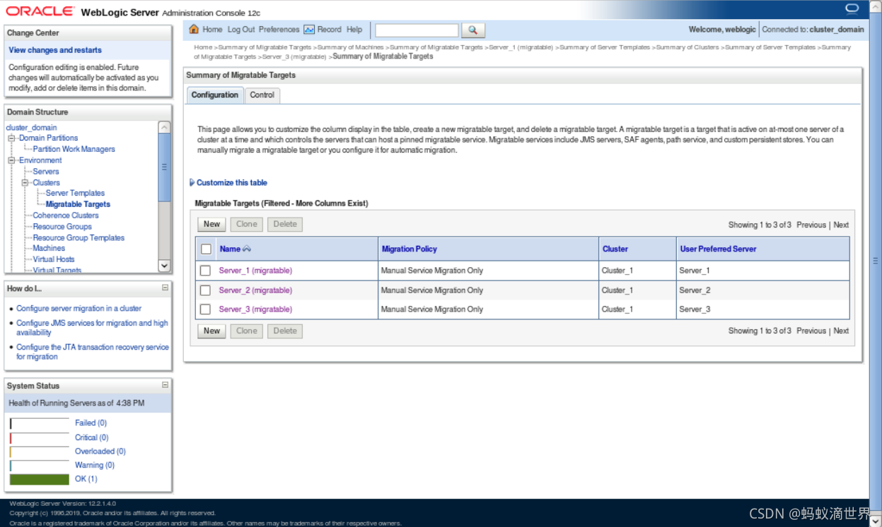
Task: Click View changes and restarts
Action: click(55, 50)
